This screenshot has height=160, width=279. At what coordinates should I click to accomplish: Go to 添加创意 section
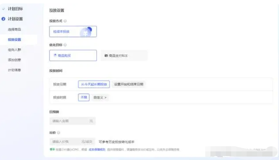[14, 60]
